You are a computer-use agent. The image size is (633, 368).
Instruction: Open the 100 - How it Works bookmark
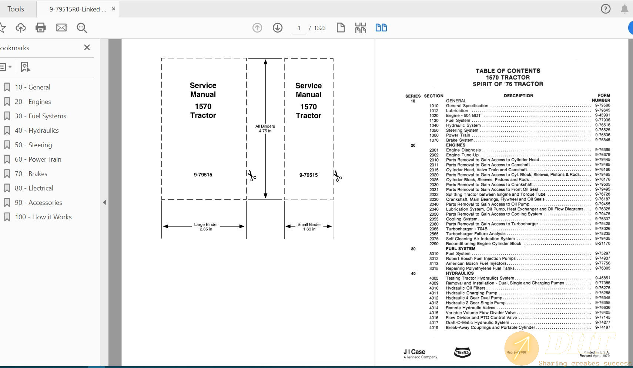(43, 217)
